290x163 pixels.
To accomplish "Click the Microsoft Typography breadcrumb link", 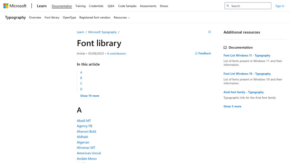I will (x=103, y=32).
